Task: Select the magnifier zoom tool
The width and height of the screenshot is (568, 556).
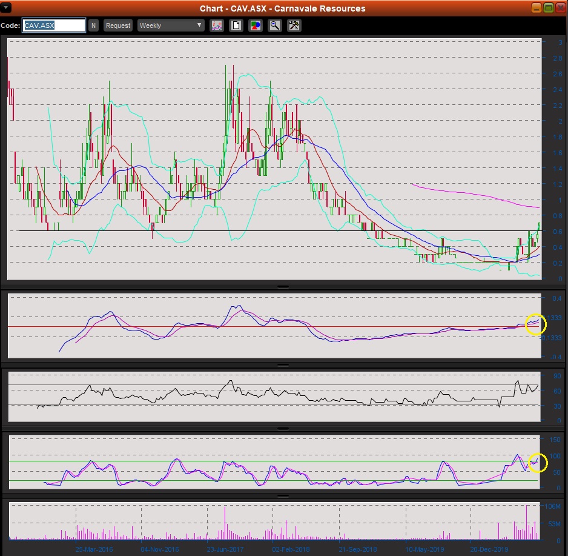Action: (275, 25)
